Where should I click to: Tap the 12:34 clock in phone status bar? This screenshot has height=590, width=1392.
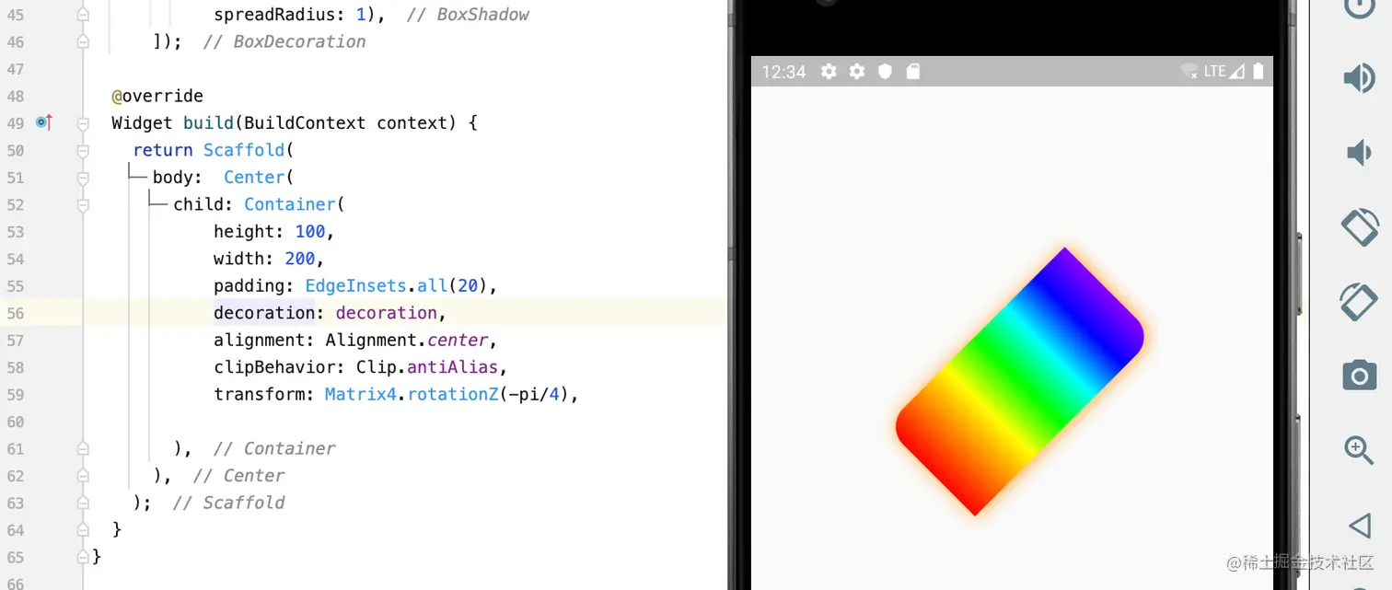coord(783,72)
